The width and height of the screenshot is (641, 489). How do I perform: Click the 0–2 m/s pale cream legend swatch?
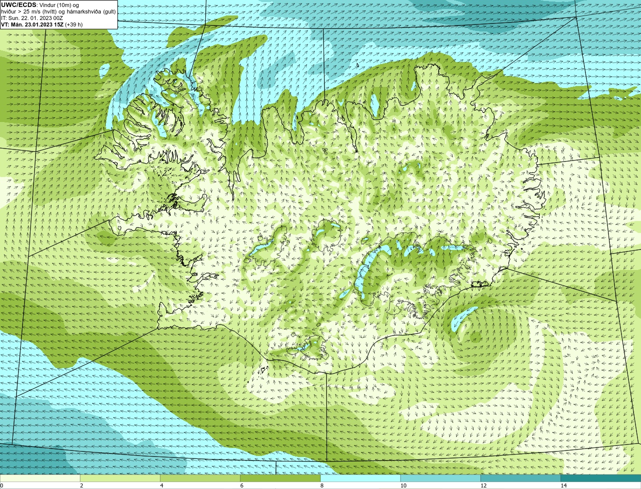click(40, 478)
